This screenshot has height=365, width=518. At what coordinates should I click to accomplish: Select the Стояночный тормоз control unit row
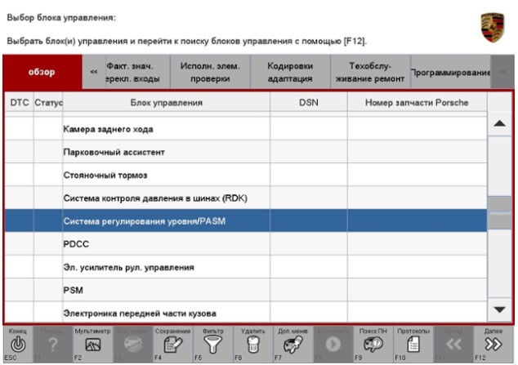click(x=167, y=176)
